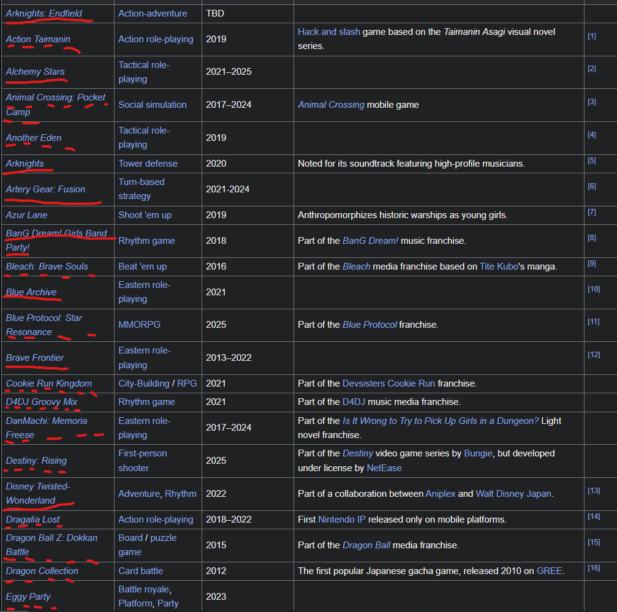Open Disney Twisted-Wonderland link

pyautogui.click(x=38, y=493)
